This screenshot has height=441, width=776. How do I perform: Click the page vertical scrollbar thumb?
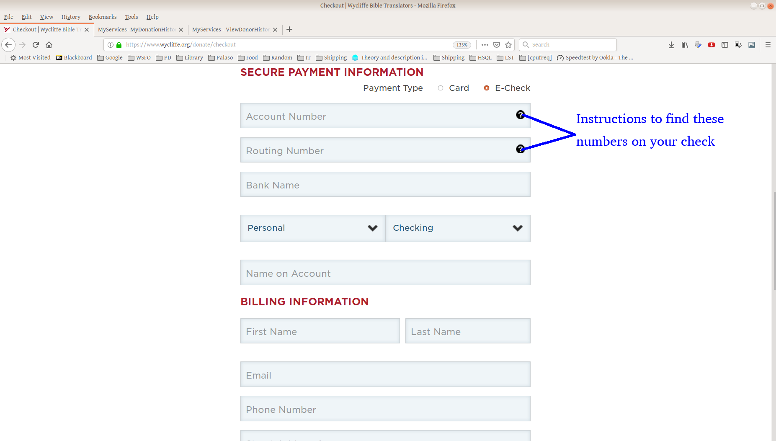click(774, 241)
